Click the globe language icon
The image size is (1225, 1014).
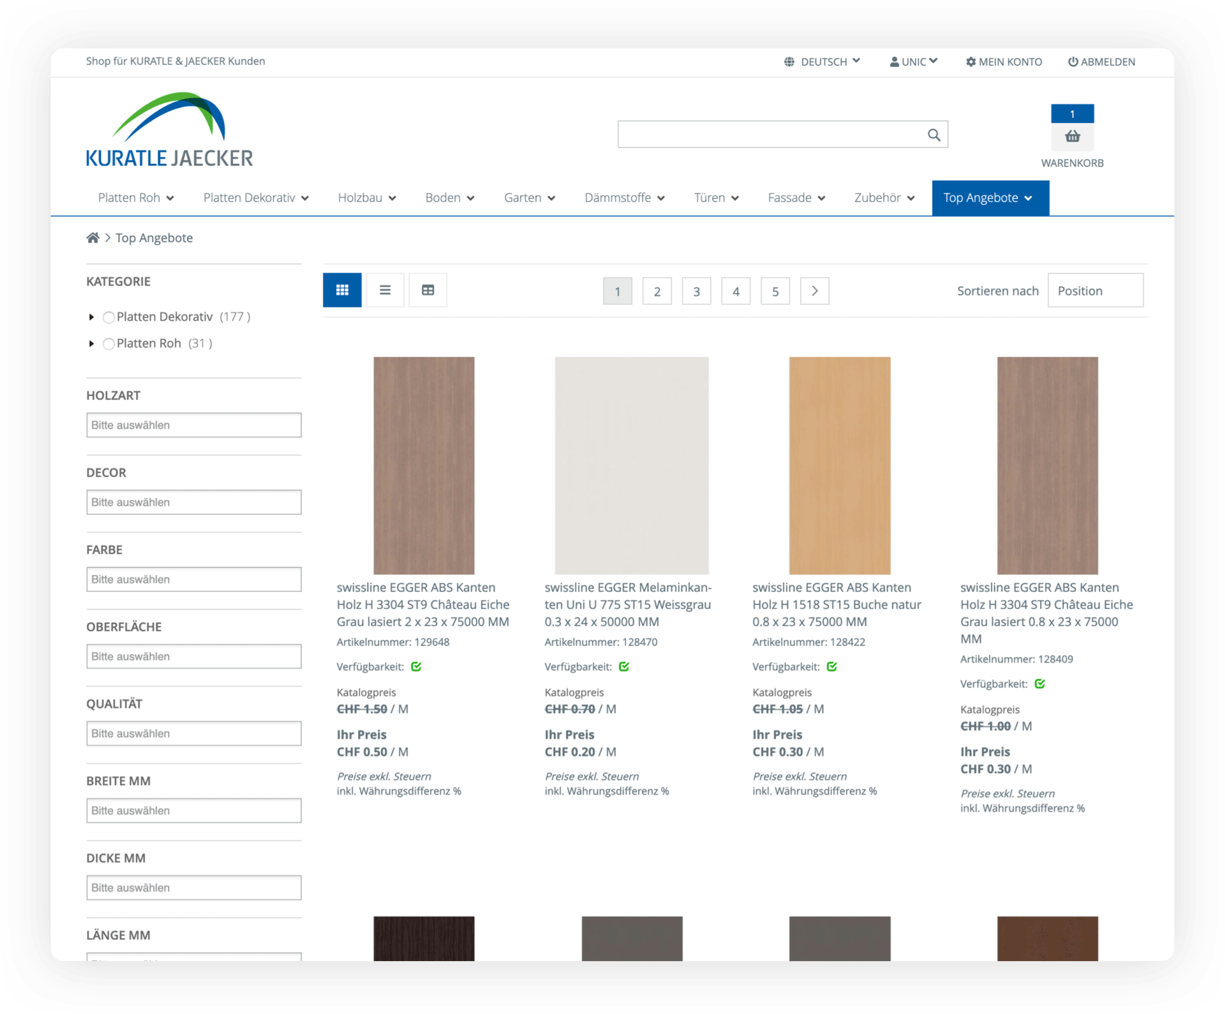[789, 62]
